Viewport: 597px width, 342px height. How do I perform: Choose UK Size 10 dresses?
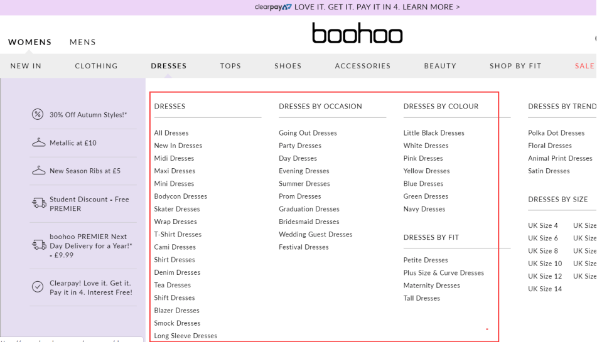[x=545, y=264]
